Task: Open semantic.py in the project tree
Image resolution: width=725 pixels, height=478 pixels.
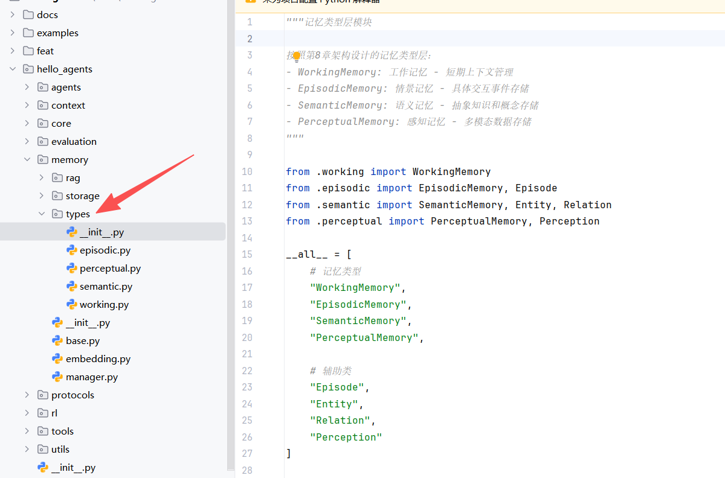Action: point(106,286)
